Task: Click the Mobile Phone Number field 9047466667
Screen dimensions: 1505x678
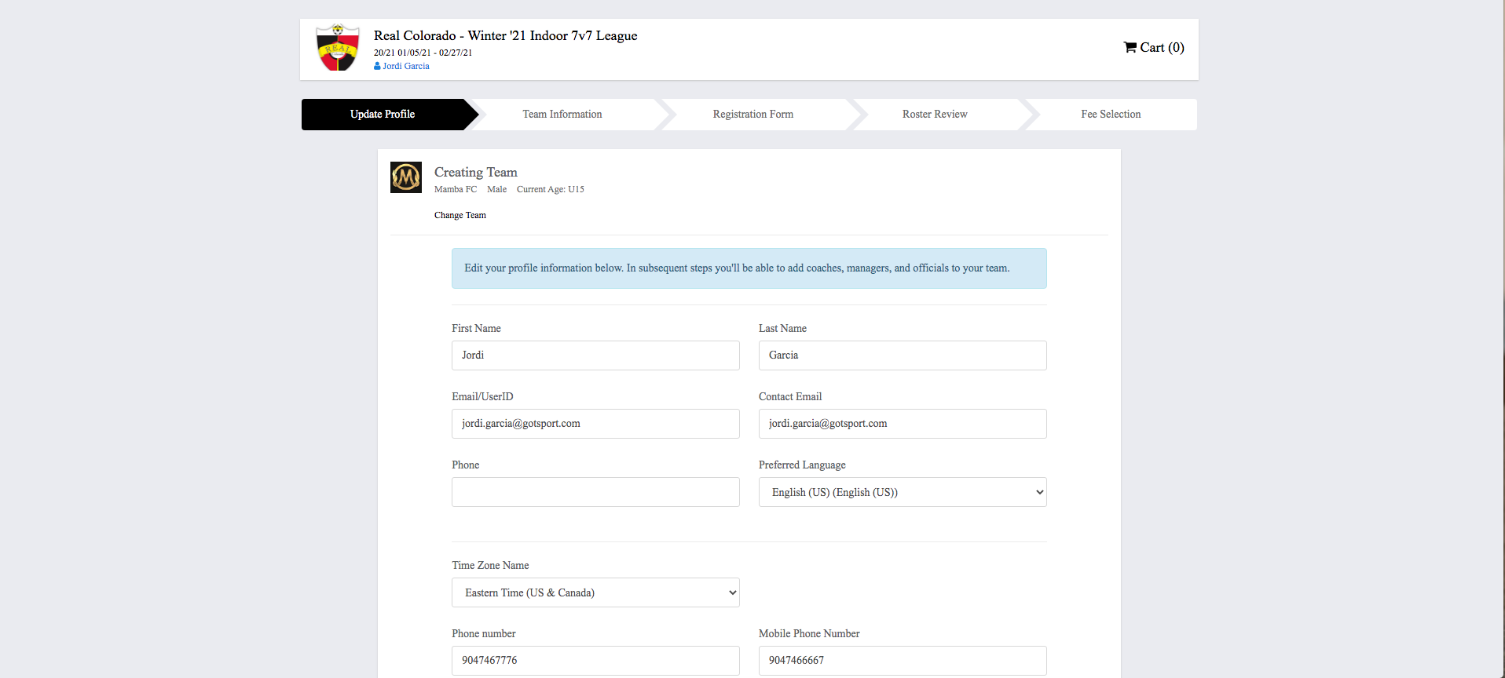Action: pos(903,661)
